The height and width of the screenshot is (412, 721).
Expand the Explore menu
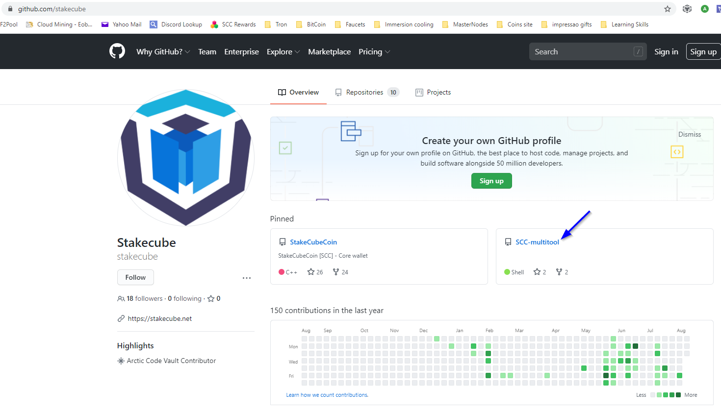click(283, 51)
